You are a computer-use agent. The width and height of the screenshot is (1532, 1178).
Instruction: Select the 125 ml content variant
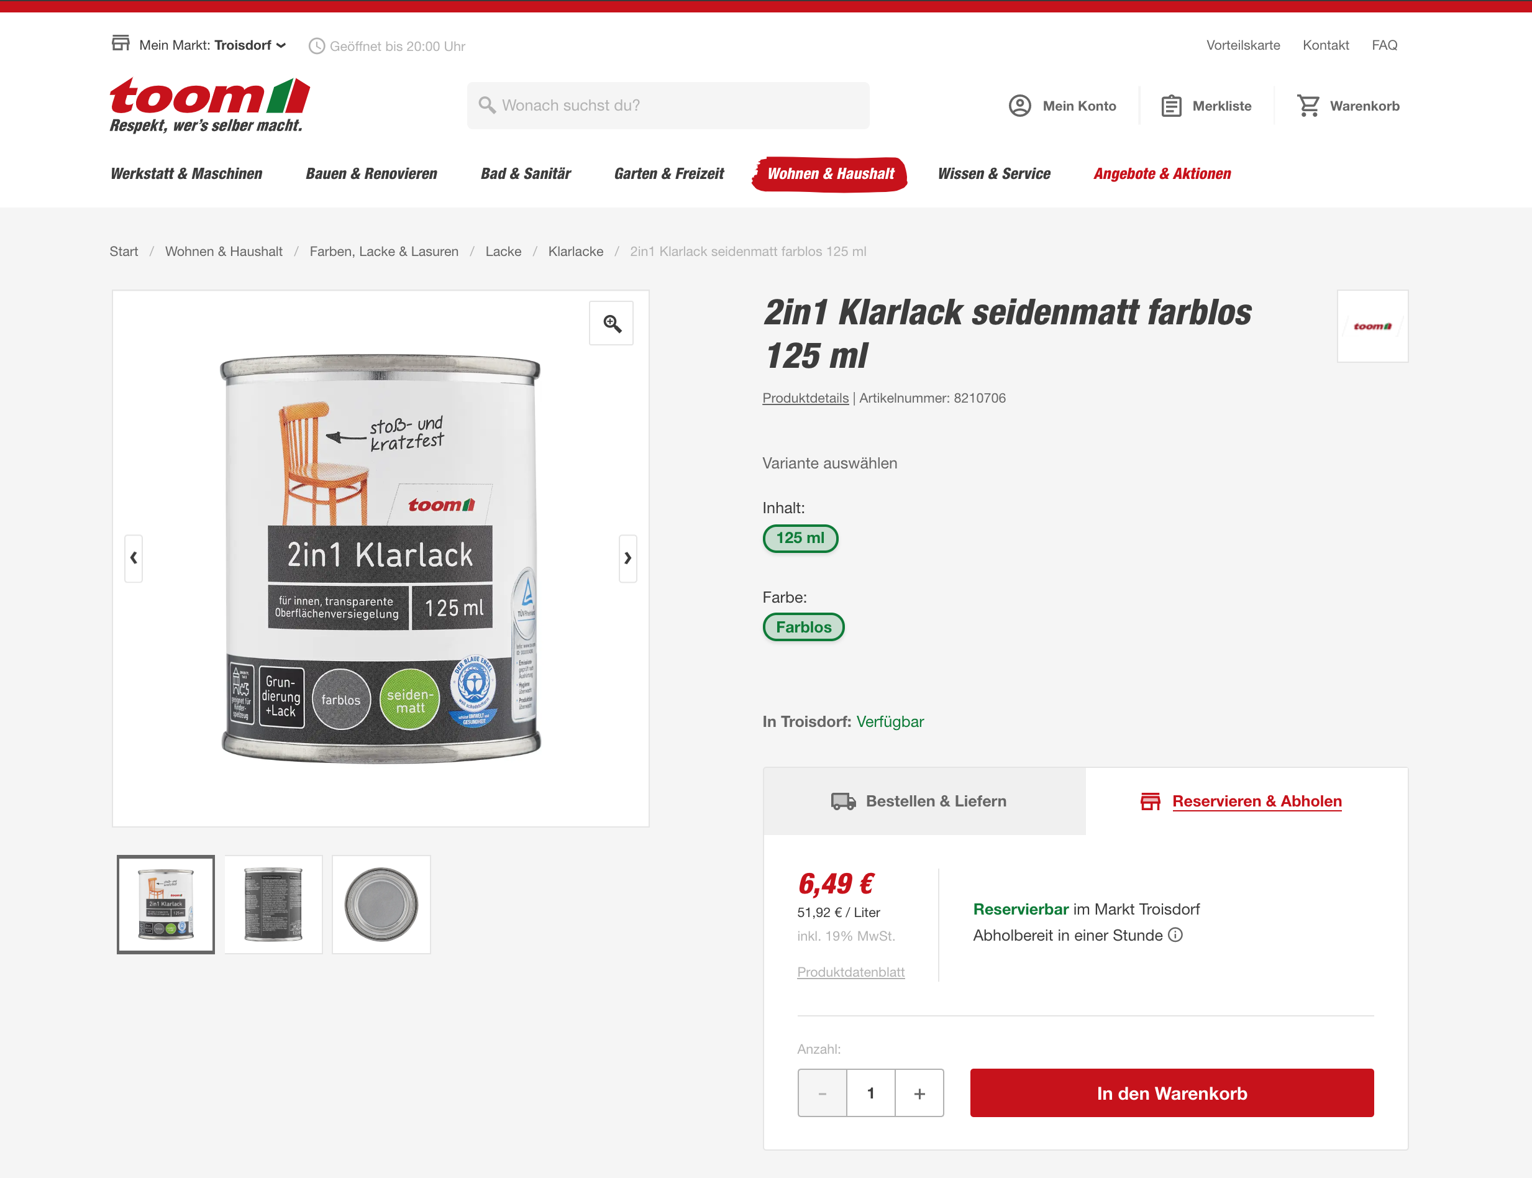pyautogui.click(x=800, y=538)
